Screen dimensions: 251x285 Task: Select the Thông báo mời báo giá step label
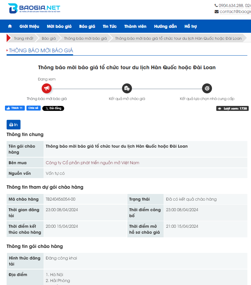point(47,99)
